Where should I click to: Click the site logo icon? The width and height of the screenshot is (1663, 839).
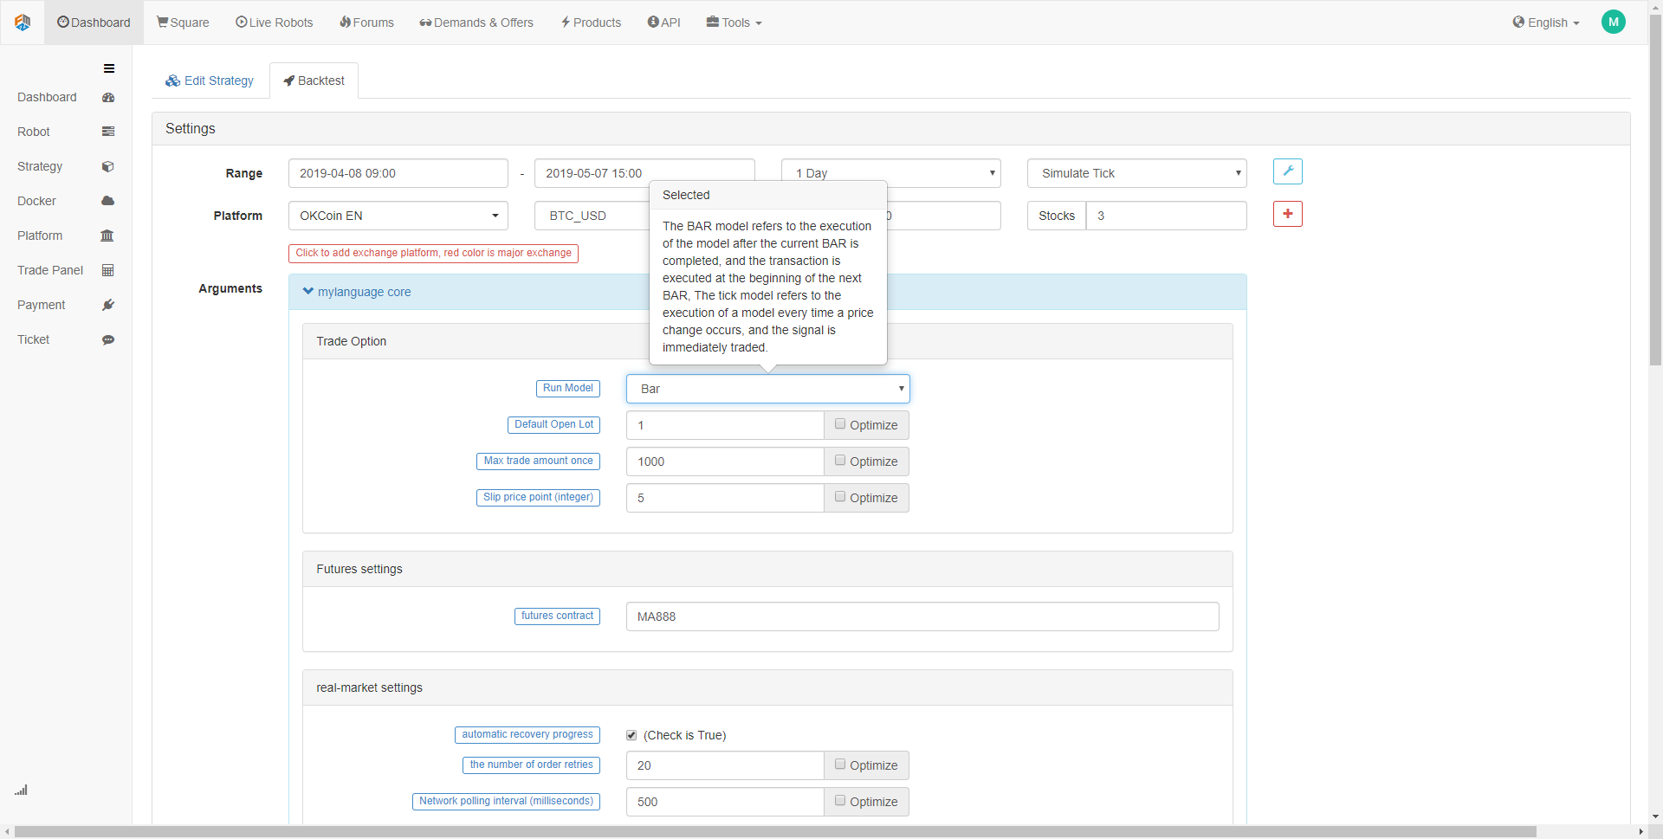pos(23,23)
